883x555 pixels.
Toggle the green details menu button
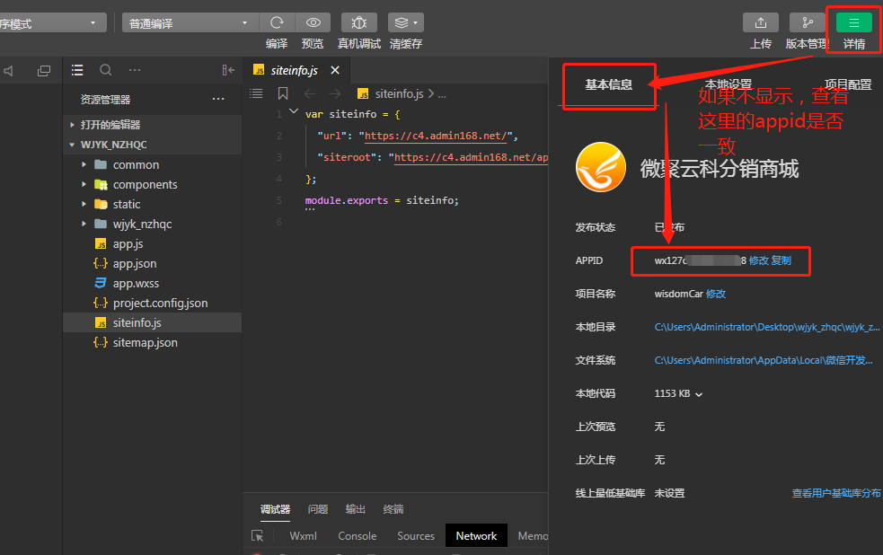tap(853, 22)
